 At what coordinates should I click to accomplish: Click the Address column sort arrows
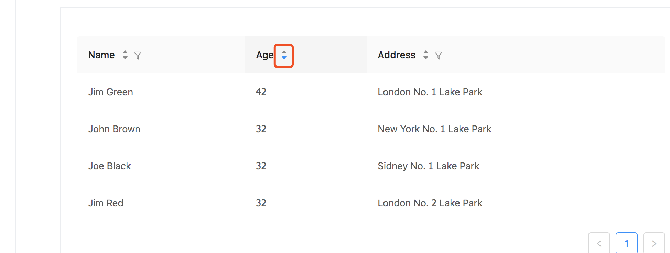point(426,55)
